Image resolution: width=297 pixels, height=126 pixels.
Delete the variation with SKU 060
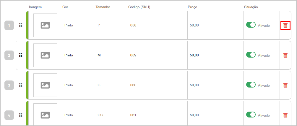coord(285,85)
